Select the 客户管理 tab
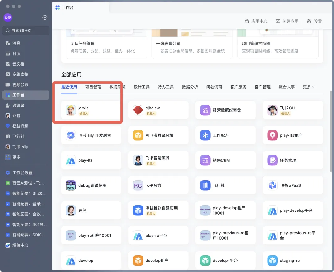The height and width of the screenshot is (272, 334). tap(263, 87)
